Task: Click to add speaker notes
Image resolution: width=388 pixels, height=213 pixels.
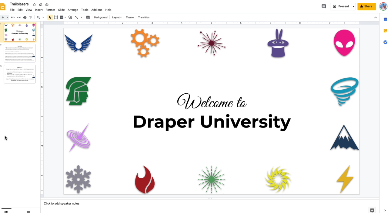Action: coord(62,204)
